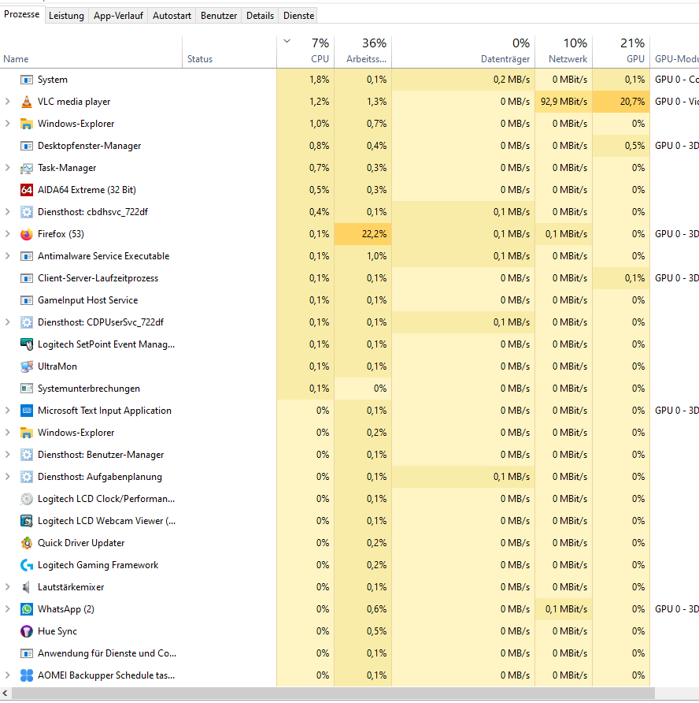Click the Logitech SetPoint Event Manager icon
The height and width of the screenshot is (703, 699).
(x=27, y=344)
